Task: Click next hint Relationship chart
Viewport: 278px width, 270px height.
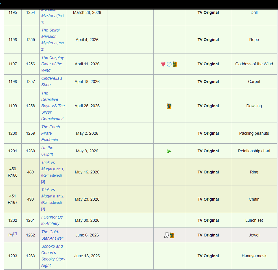Action: click(x=254, y=151)
